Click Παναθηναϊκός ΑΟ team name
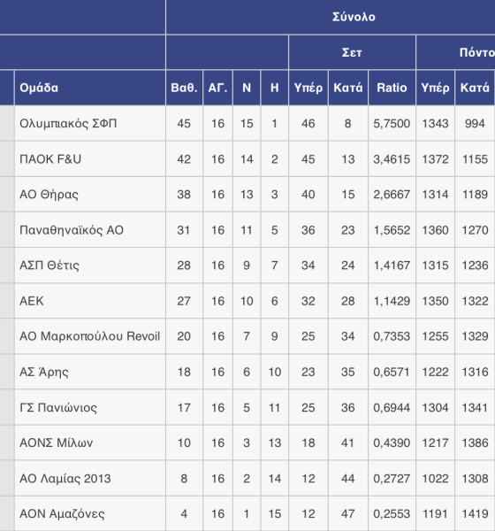Viewport: 495px width, 531px height. [x=72, y=230]
